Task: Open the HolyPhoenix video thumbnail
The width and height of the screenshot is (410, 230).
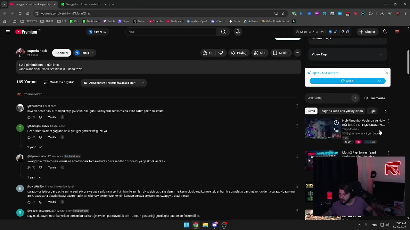Action: pos(323,128)
